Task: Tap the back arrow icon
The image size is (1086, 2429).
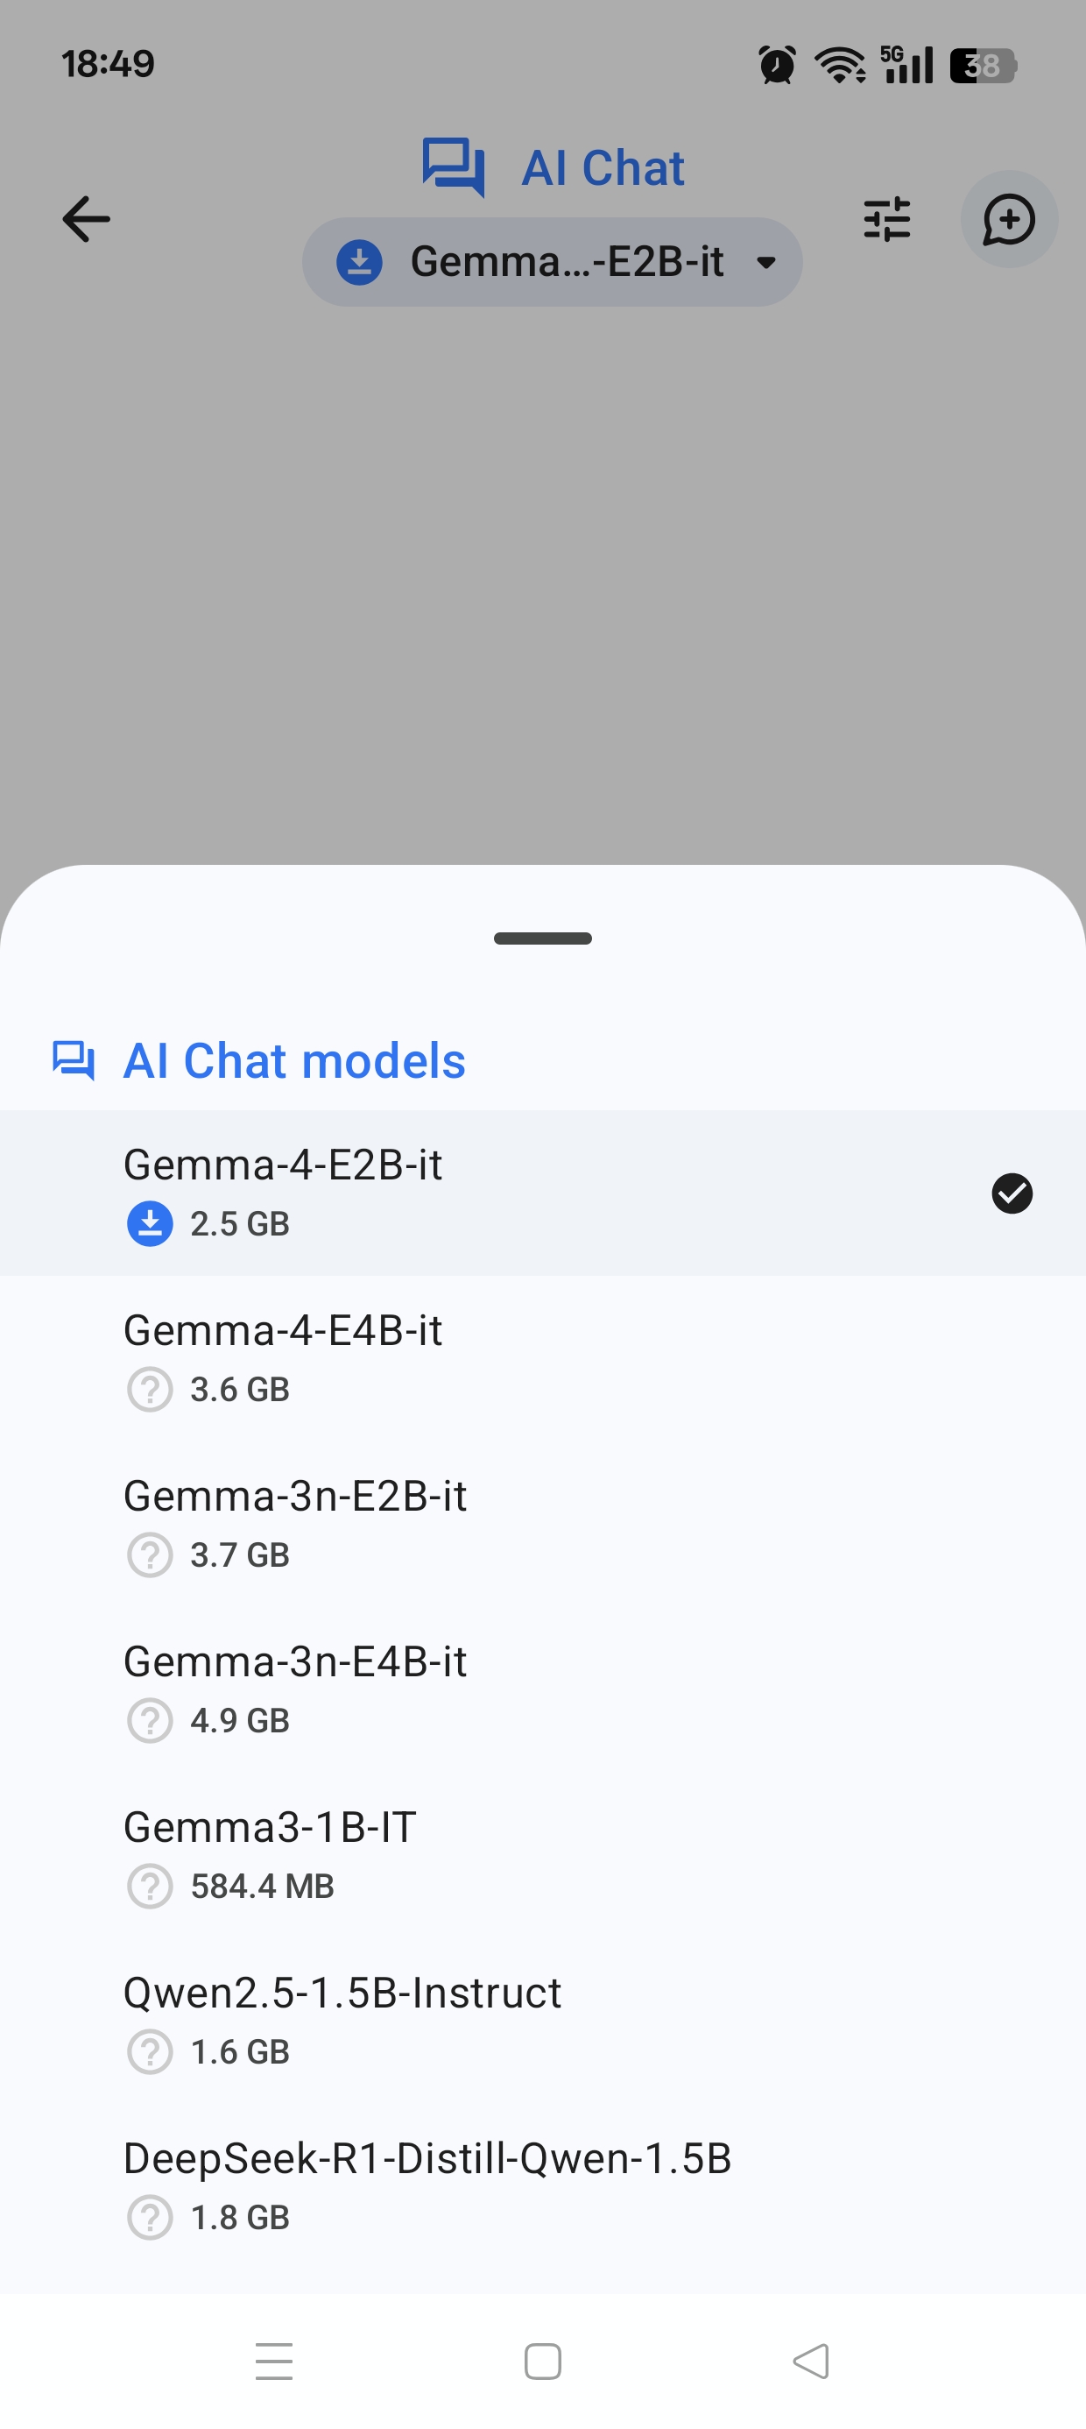Action: pyautogui.click(x=86, y=220)
